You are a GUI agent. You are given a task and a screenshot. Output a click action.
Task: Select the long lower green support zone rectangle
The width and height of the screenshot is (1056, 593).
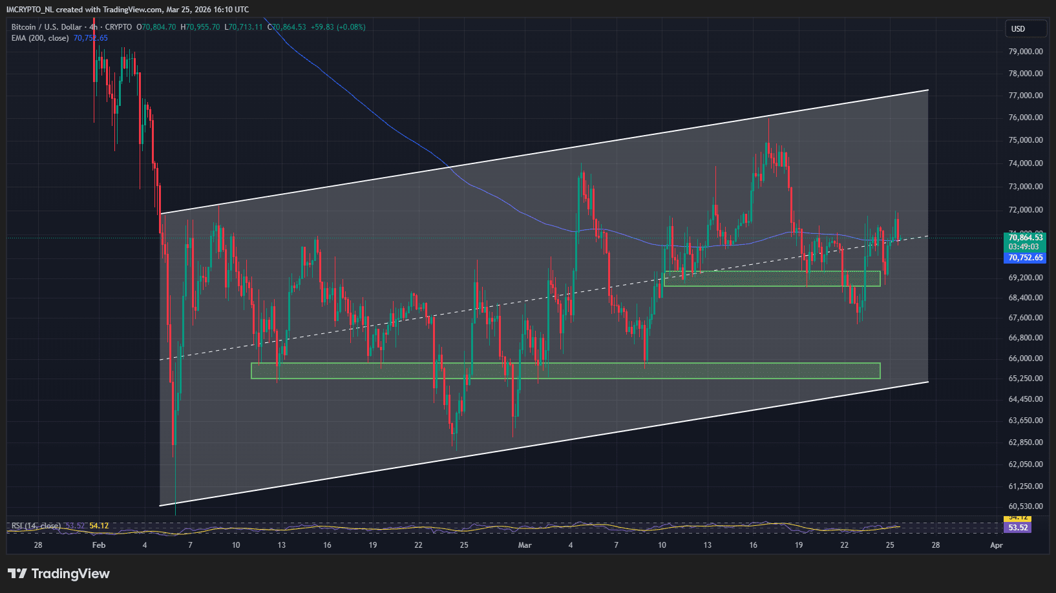click(565, 371)
